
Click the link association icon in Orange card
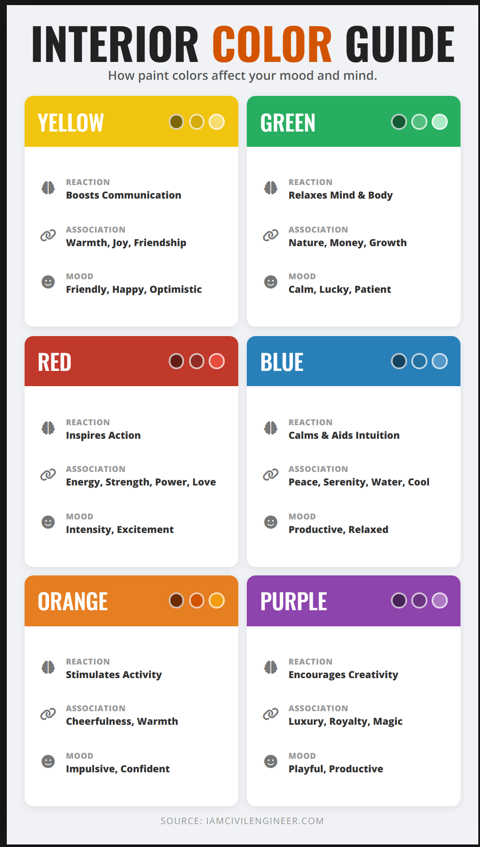pos(48,714)
